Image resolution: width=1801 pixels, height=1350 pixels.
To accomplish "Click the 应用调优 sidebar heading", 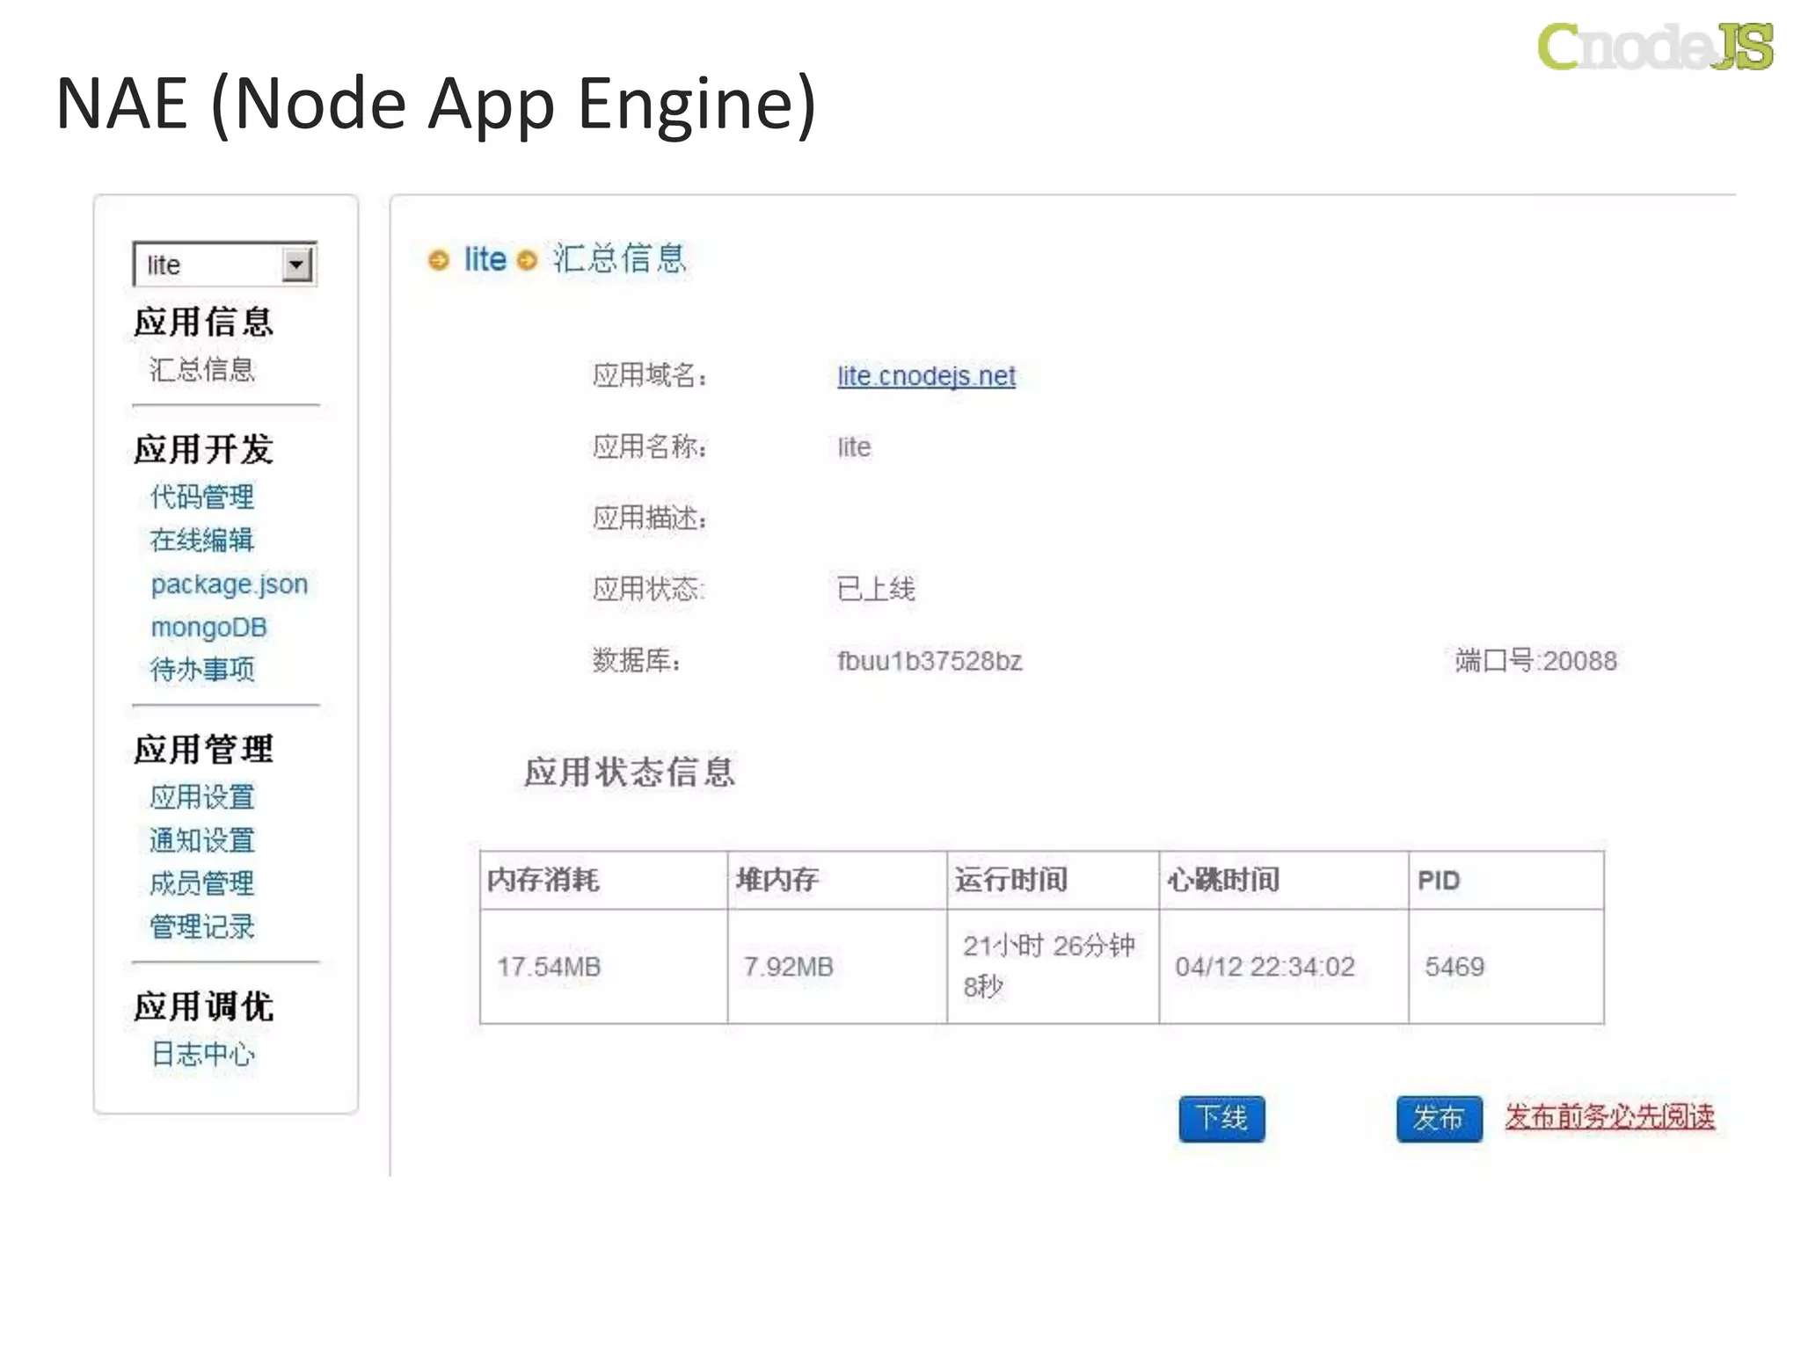I will (x=204, y=1006).
